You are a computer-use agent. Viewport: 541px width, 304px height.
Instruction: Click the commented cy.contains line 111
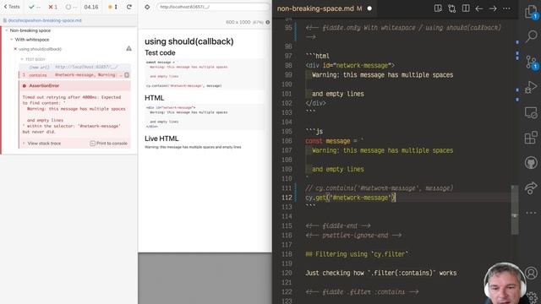380,188
